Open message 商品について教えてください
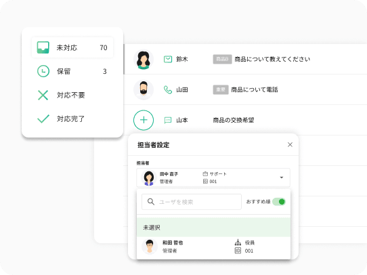The height and width of the screenshot is (275, 367). click(x=272, y=59)
